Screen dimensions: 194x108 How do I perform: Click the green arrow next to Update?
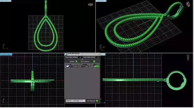pyautogui.click(x=76, y=61)
